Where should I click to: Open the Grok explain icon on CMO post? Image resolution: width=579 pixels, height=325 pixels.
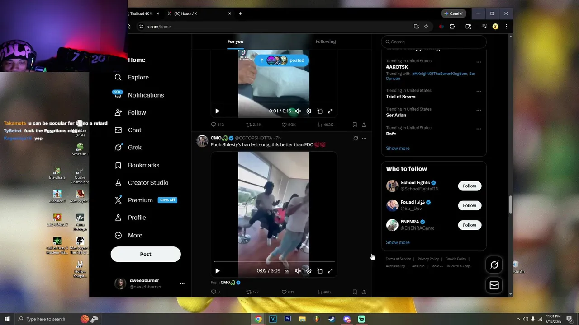[356, 138]
